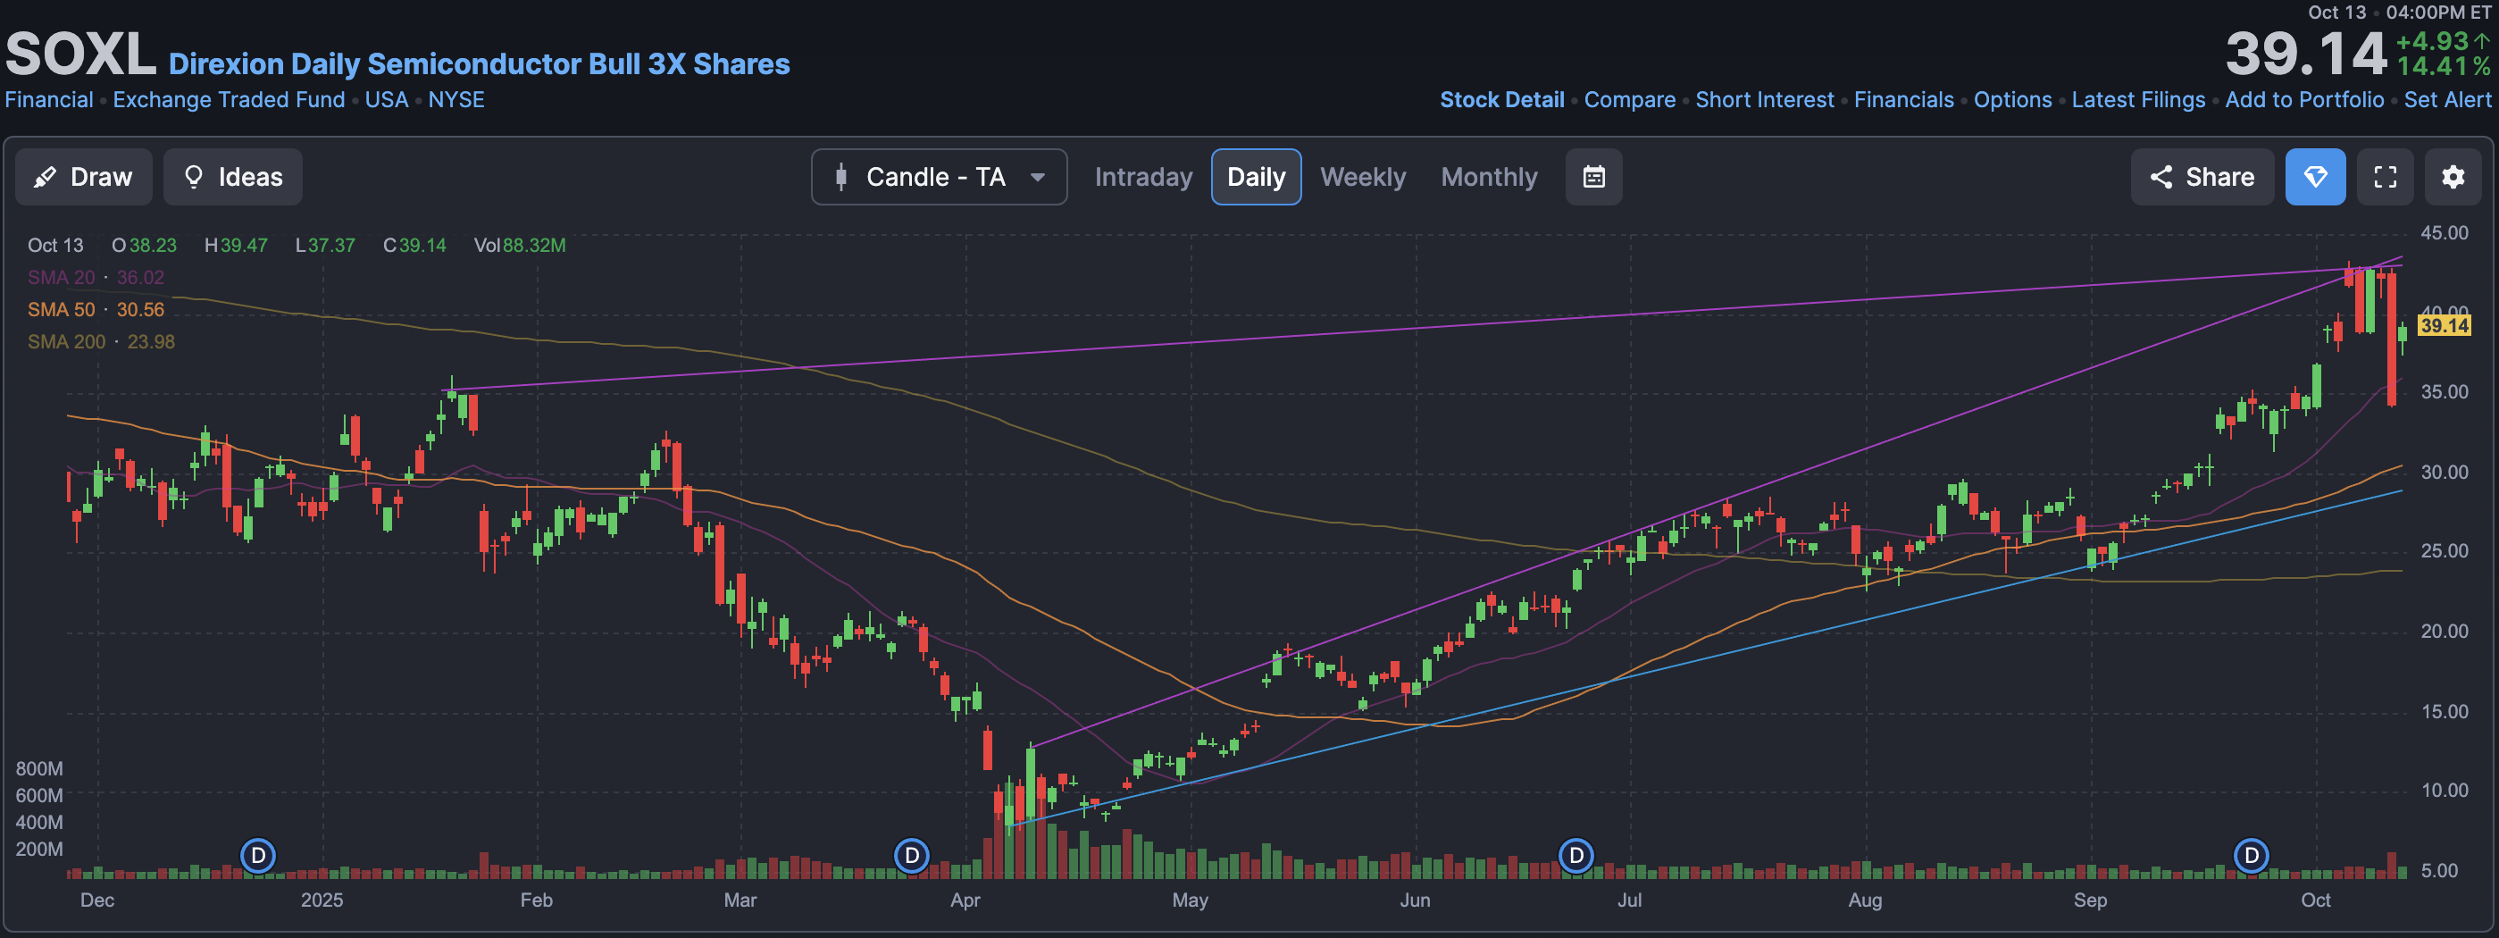
Task: Click Add to Portfolio link
Action: (x=2304, y=100)
